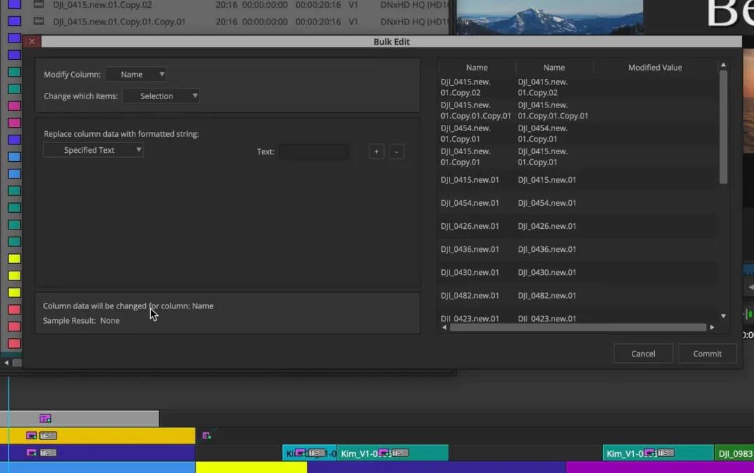
Task: Cancel the Bulk Edit dialog
Action: 643,354
